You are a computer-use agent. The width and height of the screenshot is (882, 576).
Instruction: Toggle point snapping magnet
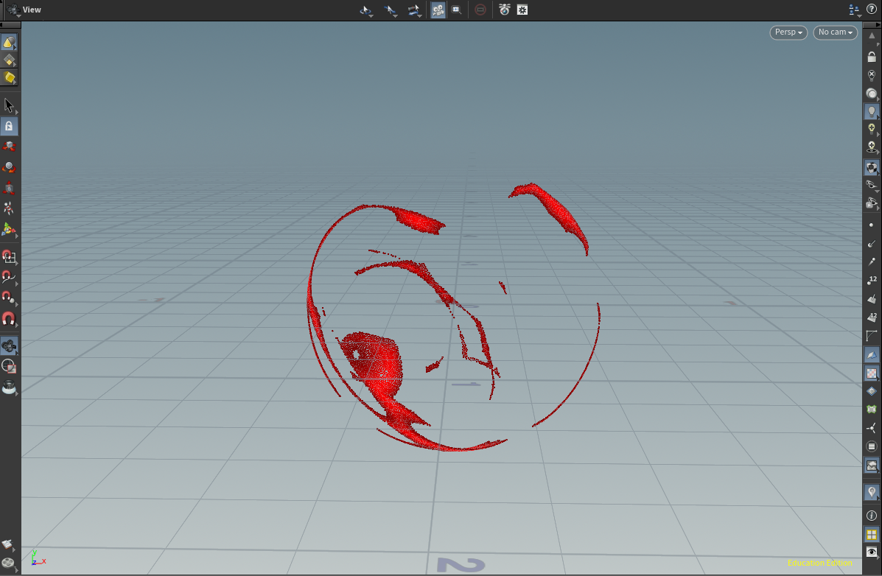[x=9, y=298]
